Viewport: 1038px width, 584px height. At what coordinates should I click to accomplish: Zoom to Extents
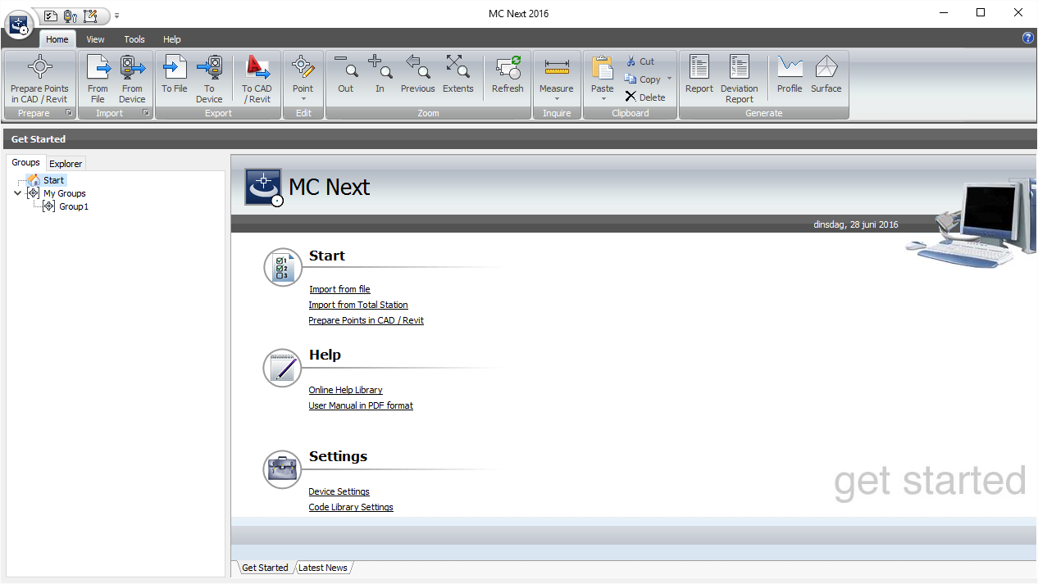pyautogui.click(x=458, y=75)
